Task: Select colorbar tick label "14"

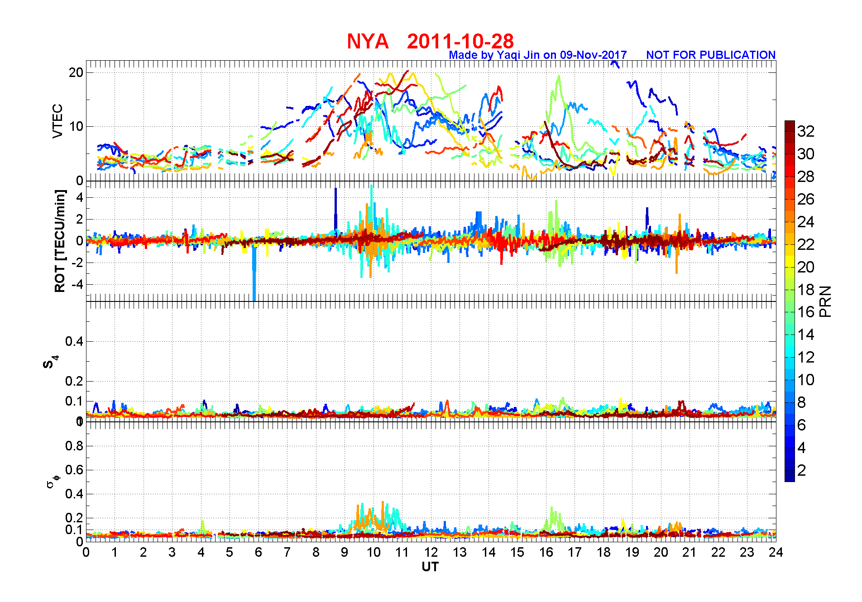Action: pyautogui.click(x=806, y=334)
